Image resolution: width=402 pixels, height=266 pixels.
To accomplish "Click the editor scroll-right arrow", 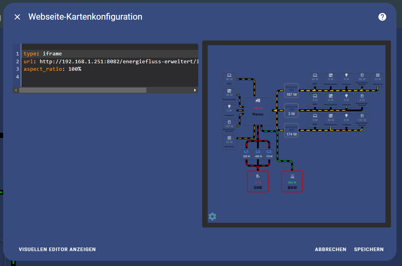I will click(x=195, y=90).
